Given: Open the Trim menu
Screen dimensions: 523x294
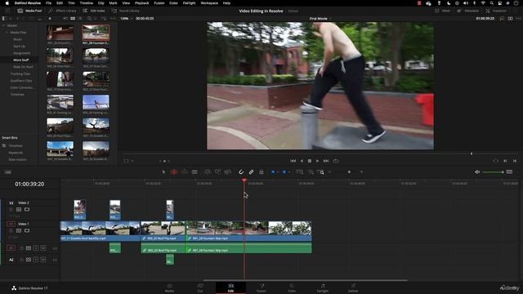Looking at the screenshot, I should point(71,3).
